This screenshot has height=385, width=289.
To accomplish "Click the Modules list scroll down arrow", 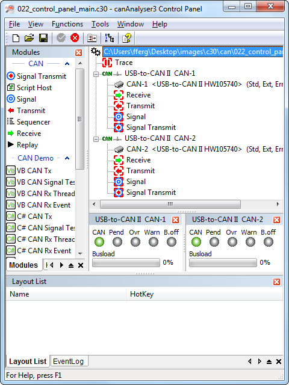I will (80, 254).
